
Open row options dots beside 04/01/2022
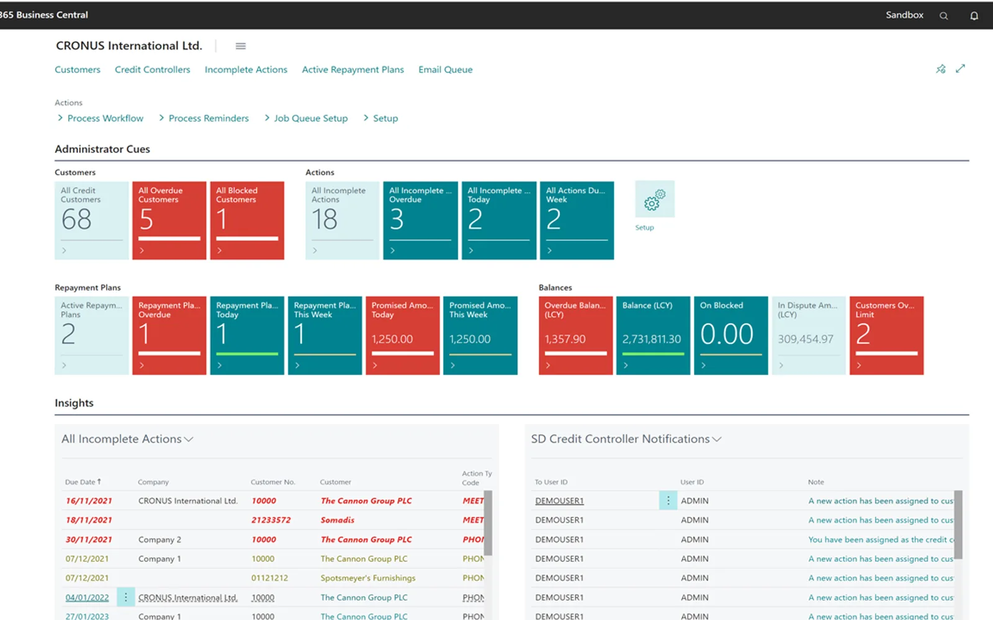(125, 597)
